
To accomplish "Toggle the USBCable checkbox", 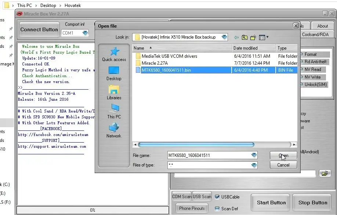I will pos(217,197).
